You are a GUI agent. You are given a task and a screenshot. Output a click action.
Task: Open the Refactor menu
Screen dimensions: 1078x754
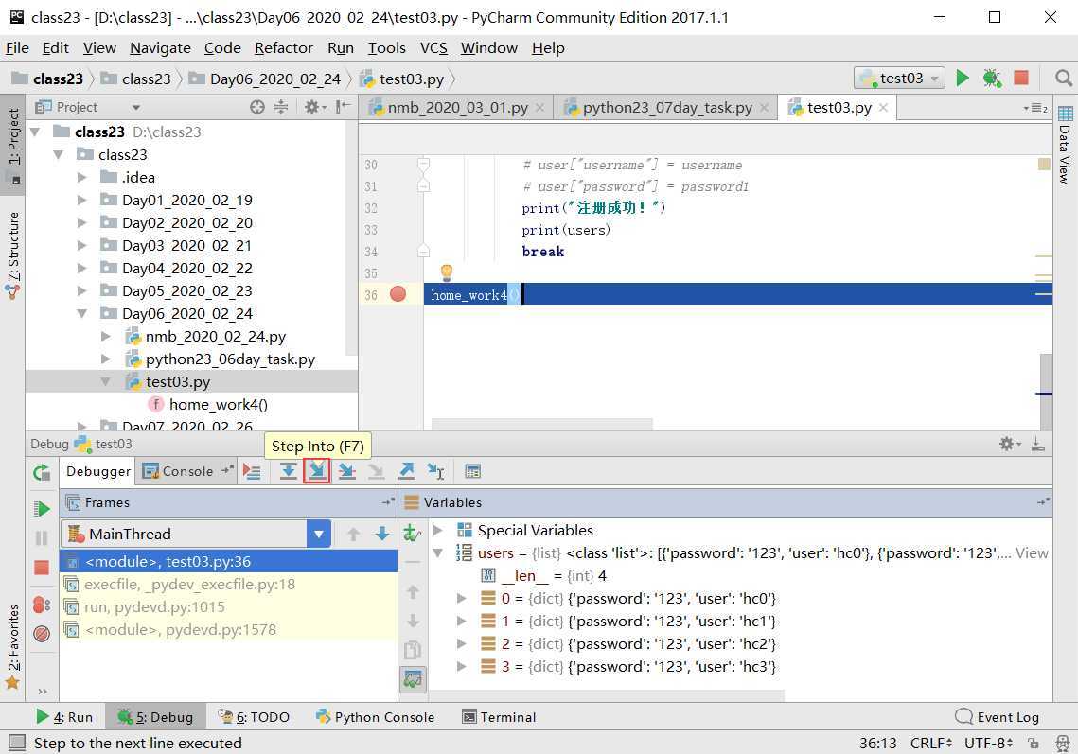pos(283,48)
